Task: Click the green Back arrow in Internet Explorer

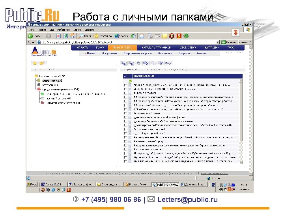Action: pos(30,36)
